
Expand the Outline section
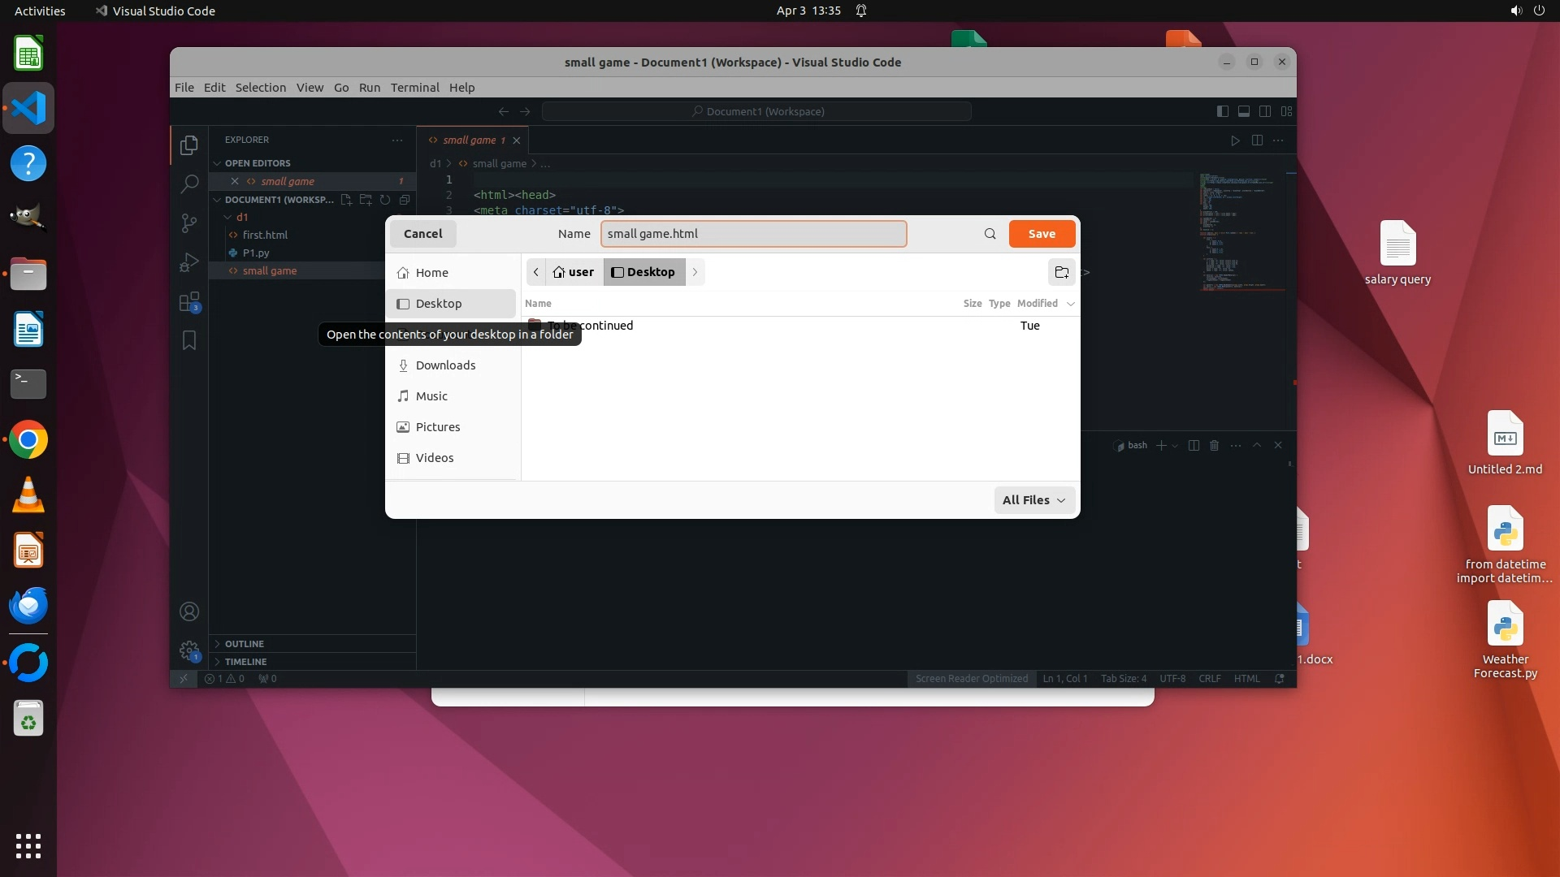click(245, 644)
